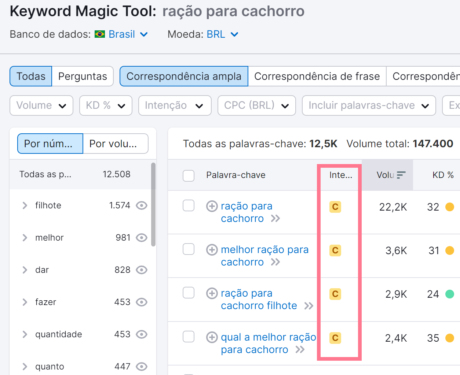The image size is (460, 375).
Task: Toggle eye visibility for 'filhote' group
Action: click(142, 205)
